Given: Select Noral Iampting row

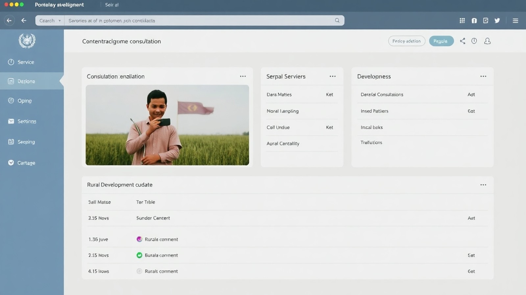Looking at the screenshot, I should click(x=302, y=111).
